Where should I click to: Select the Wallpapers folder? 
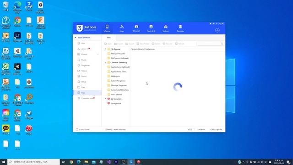(x=115, y=77)
